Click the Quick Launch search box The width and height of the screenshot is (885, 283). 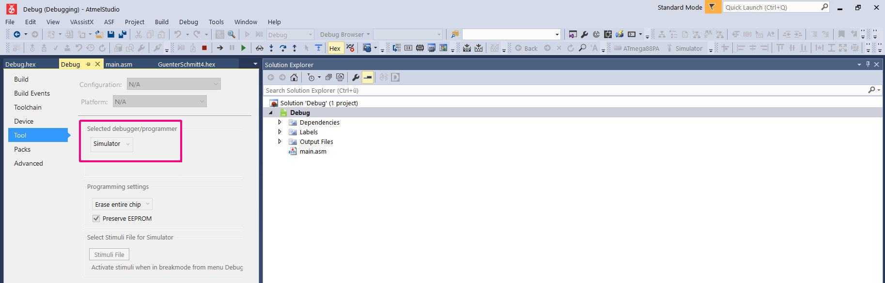pyautogui.click(x=775, y=7)
